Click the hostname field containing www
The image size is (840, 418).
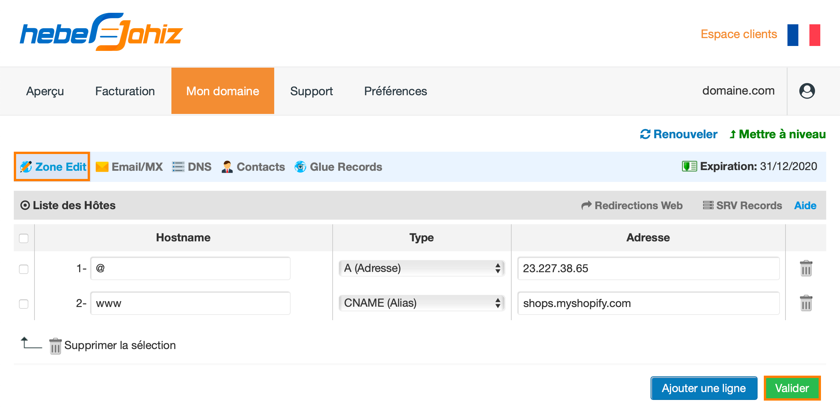pyautogui.click(x=190, y=303)
